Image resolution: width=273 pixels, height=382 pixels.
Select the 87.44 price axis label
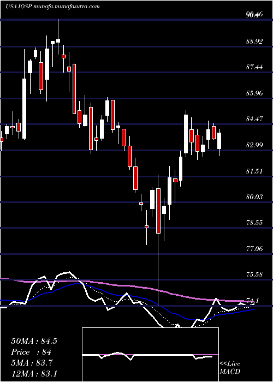point(254,67)
